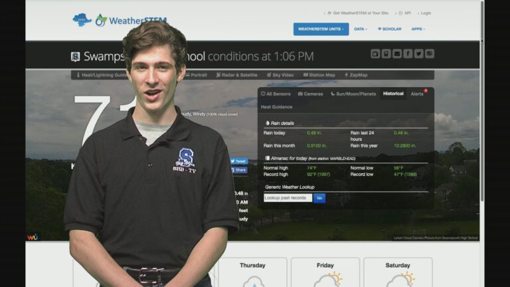The image size is (510, 287).
Task: Click the Lookup past records field
Action: click(288, 198)
